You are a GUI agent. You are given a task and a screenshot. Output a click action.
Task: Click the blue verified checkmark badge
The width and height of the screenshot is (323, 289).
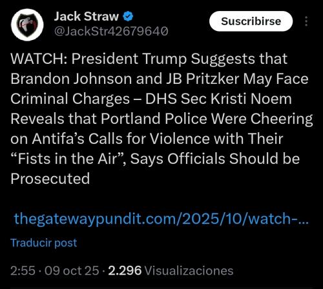[128, 17]
